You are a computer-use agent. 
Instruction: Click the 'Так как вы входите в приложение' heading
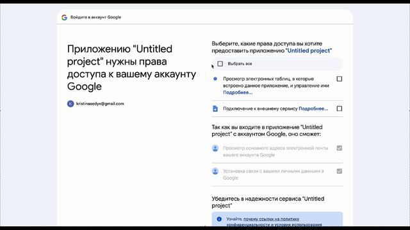click(x=267, y=130)
